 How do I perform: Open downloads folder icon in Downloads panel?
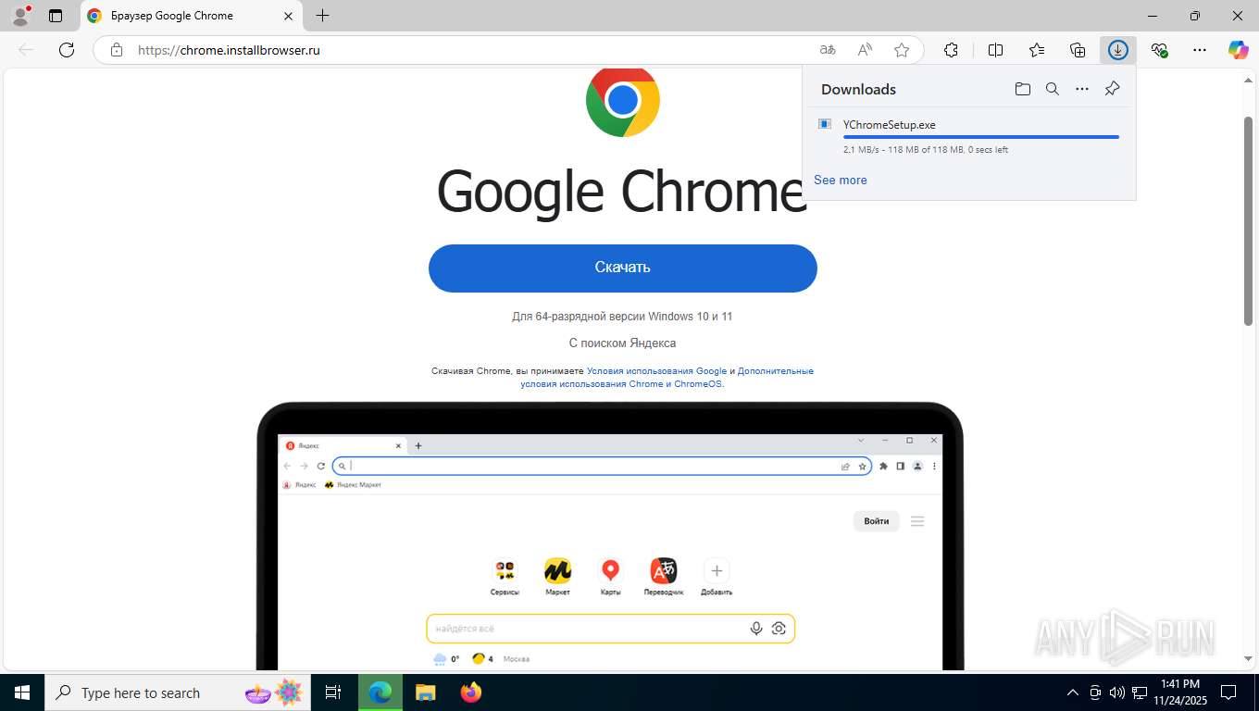[1022, 89]
